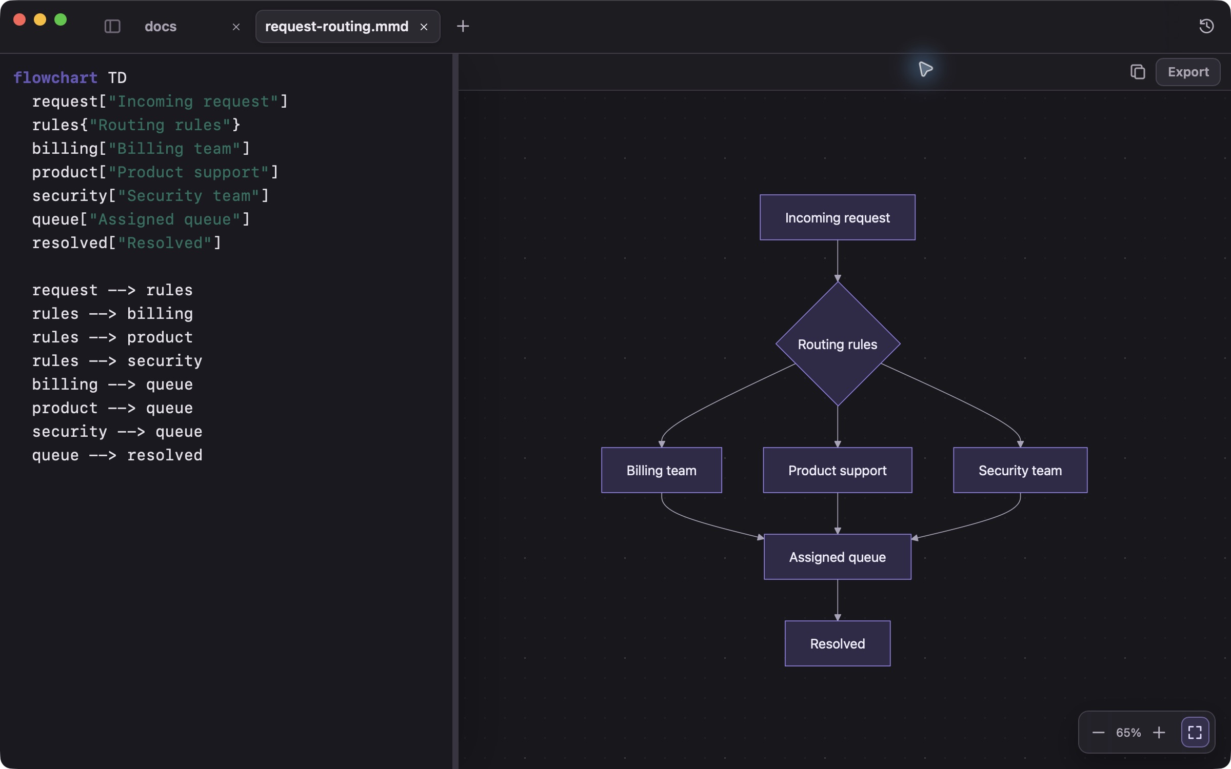Click the 'product --> queue' line
Image resolution: width=1231 pixels, height=769 pixels.
pyautogui.click(x=112, y=408)
